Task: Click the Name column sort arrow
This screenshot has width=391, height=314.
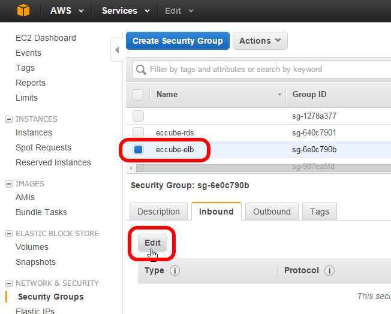Action: coord(279,95)
